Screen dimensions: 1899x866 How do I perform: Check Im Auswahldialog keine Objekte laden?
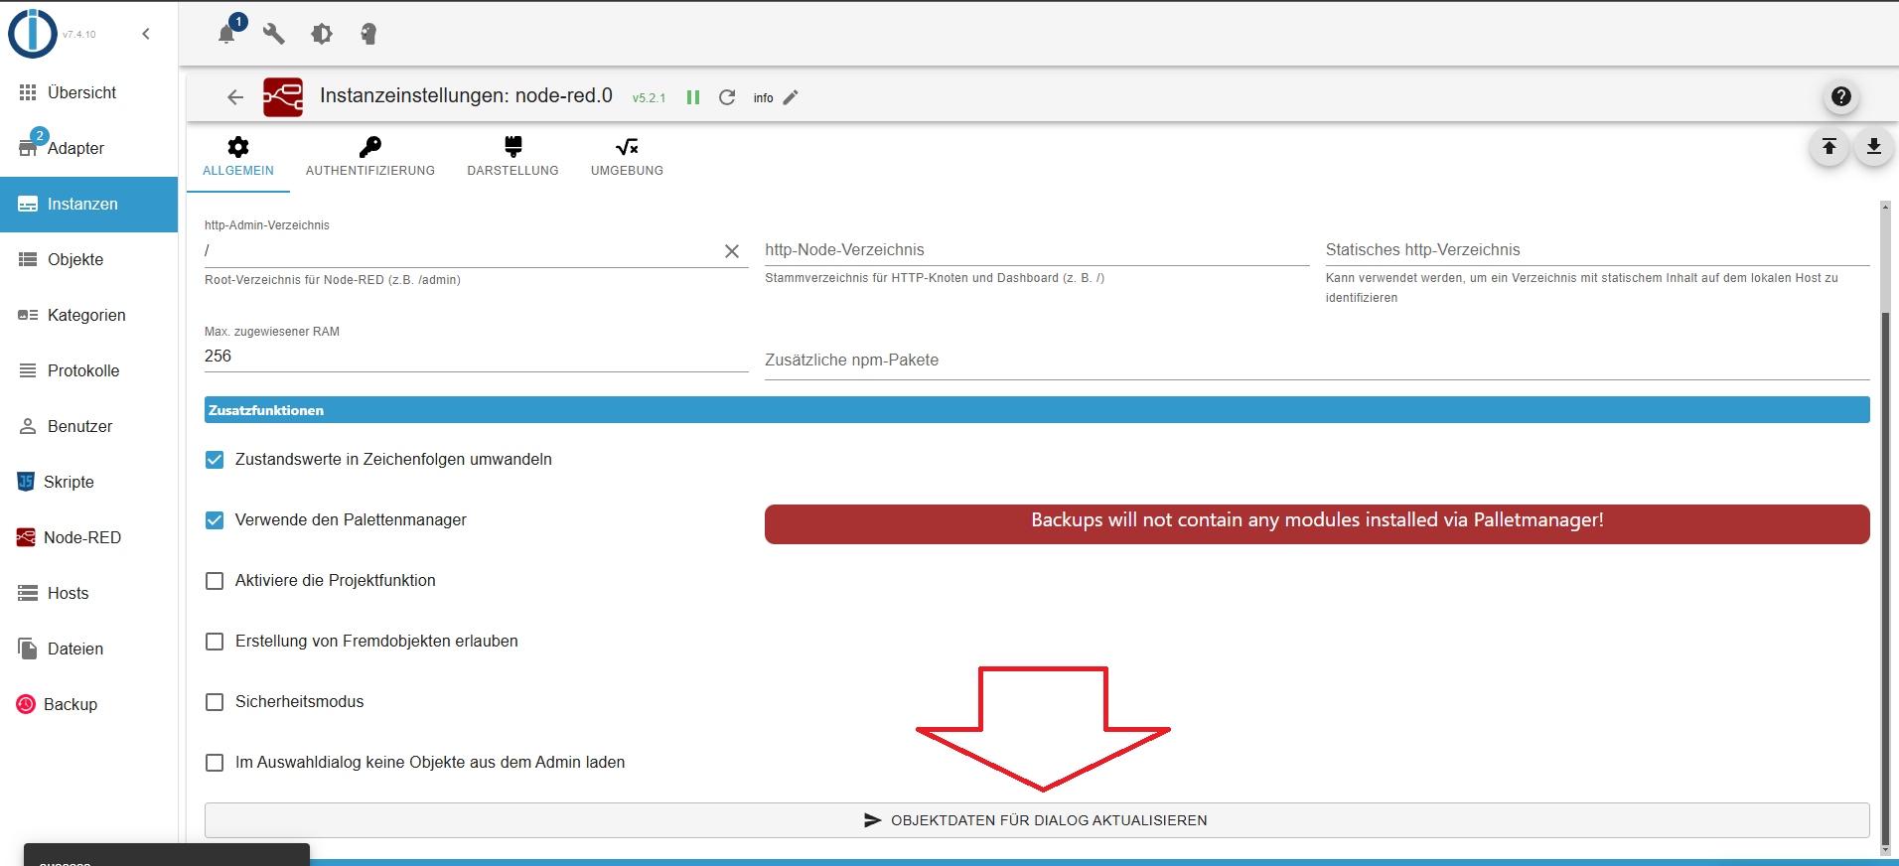pyautogui.click(x=215, y=763)
